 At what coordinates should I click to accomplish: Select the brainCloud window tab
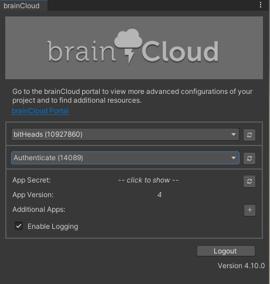(22, 5)
